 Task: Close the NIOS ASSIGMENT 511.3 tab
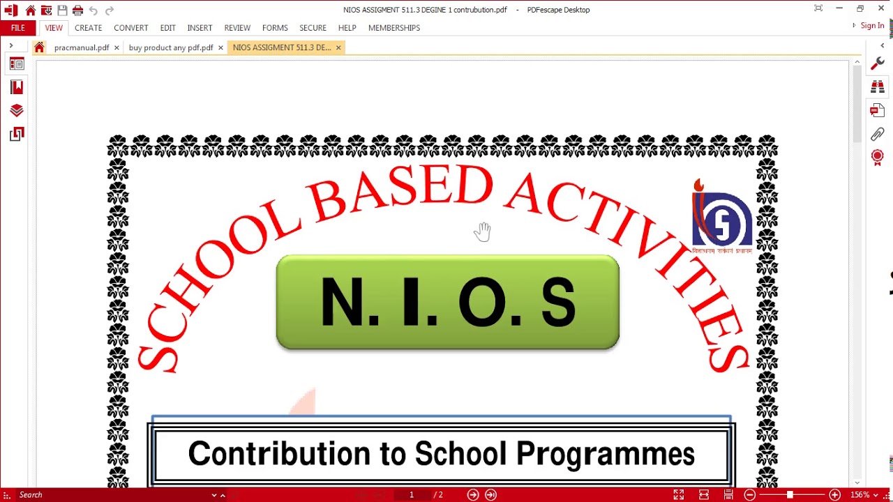(338, 47)
